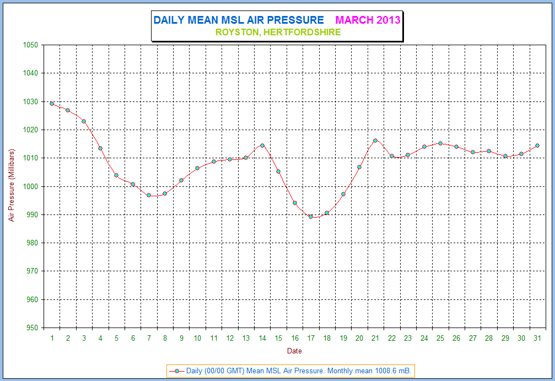Select the data point for day 22
555x381 pixels.
[391, 156]
